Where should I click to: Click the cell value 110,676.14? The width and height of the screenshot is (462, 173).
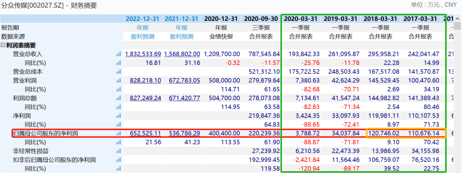[423, 133]
